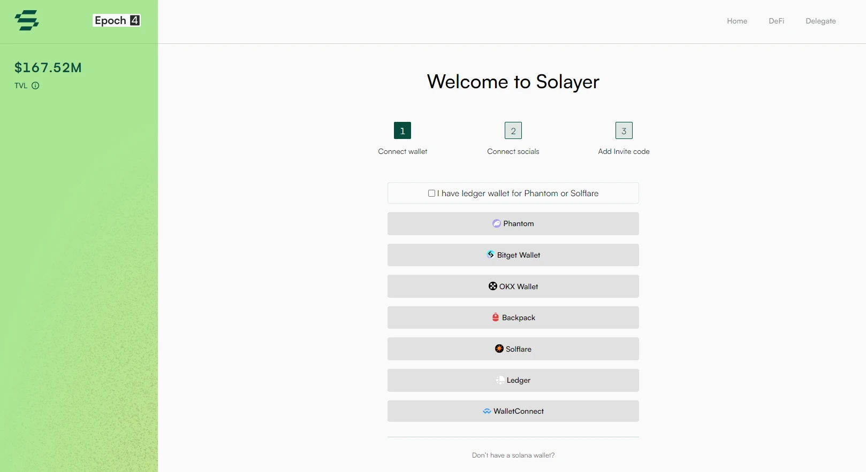Click the WalletConnect icon
This screenshot has width=866, height=472.
click(487, 411)
